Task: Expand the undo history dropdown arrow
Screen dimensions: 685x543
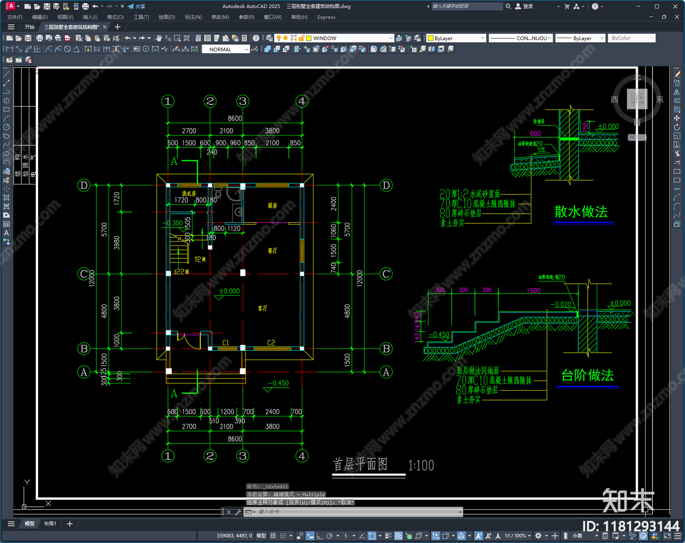Action: click(134, 38)
